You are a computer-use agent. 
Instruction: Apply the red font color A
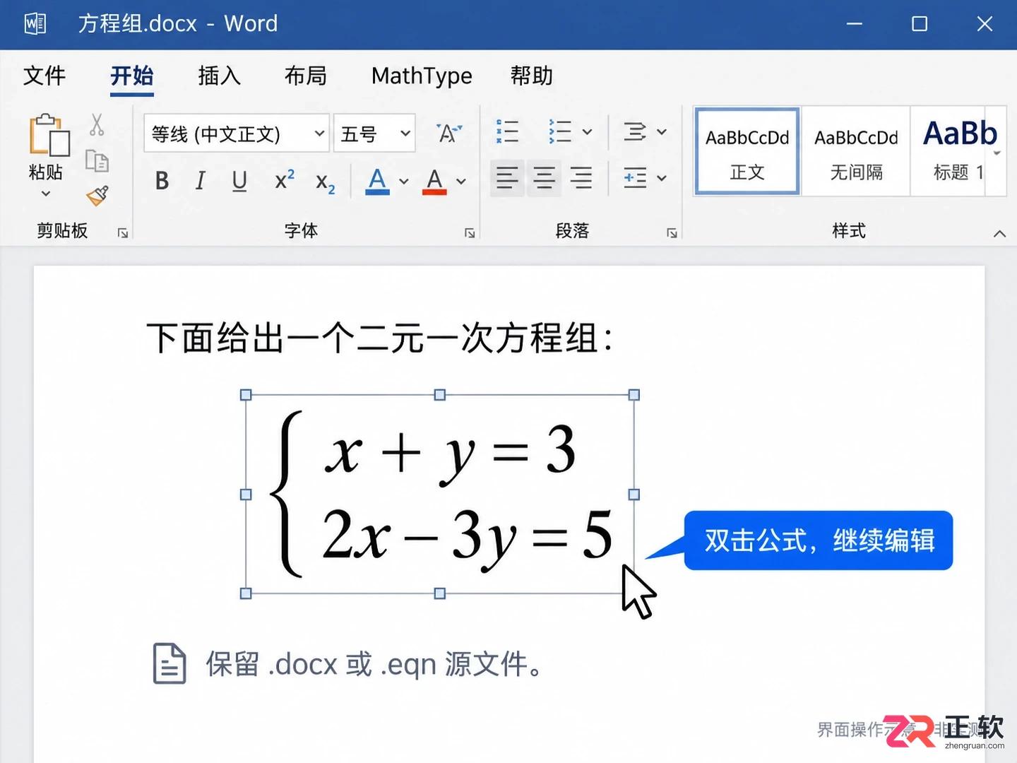click(x=434, y=181)
